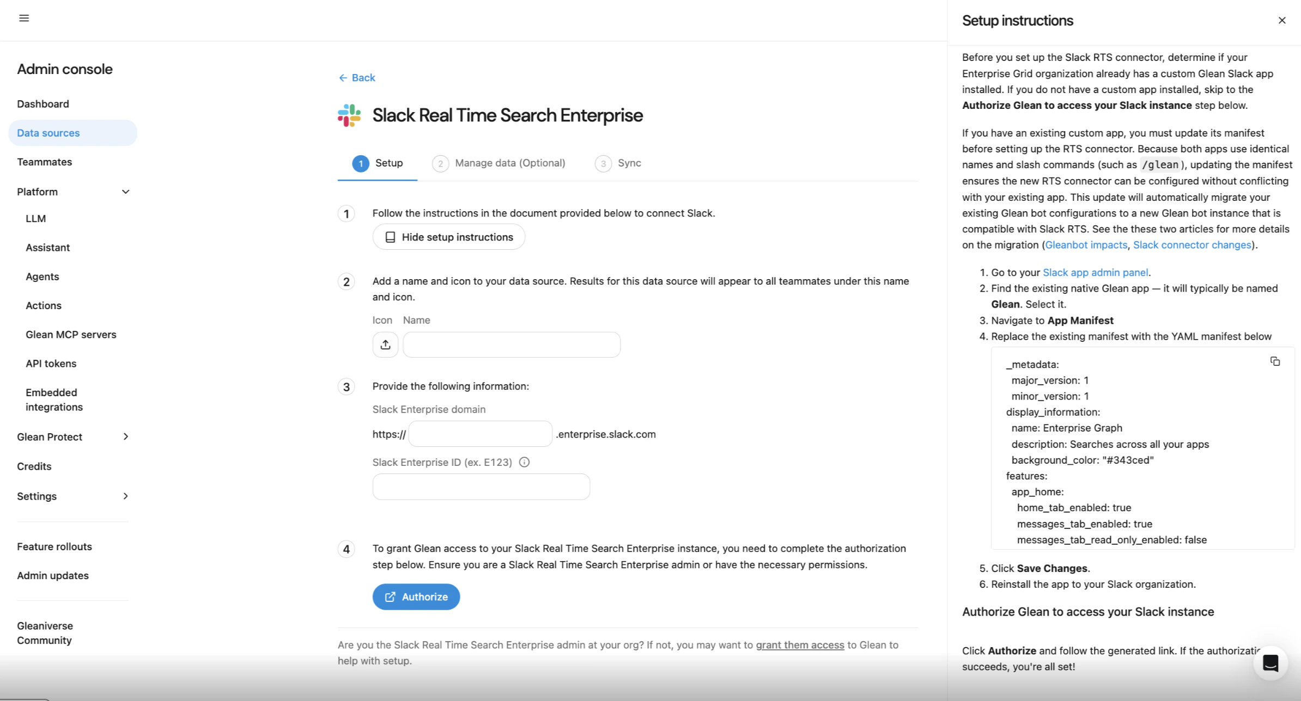Screen dimensions: 1301x701
Task: Click Hide setup instructions
Action: click(448, 237)
